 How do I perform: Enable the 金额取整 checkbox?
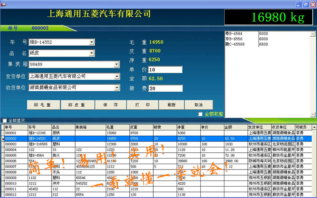click(x=200, y=114)
